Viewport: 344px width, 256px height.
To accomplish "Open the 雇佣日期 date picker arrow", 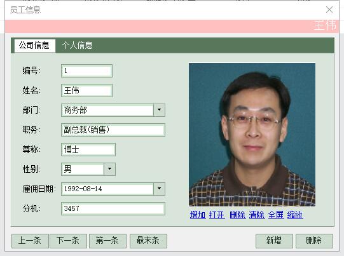I will pyautogui.click(x=159, y=189).
